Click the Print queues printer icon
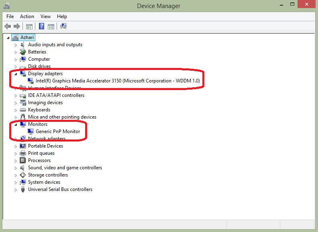This screenshot has height=232, width=318. [x=23, y=153]
